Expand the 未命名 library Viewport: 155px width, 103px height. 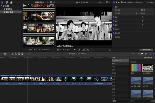1,6
